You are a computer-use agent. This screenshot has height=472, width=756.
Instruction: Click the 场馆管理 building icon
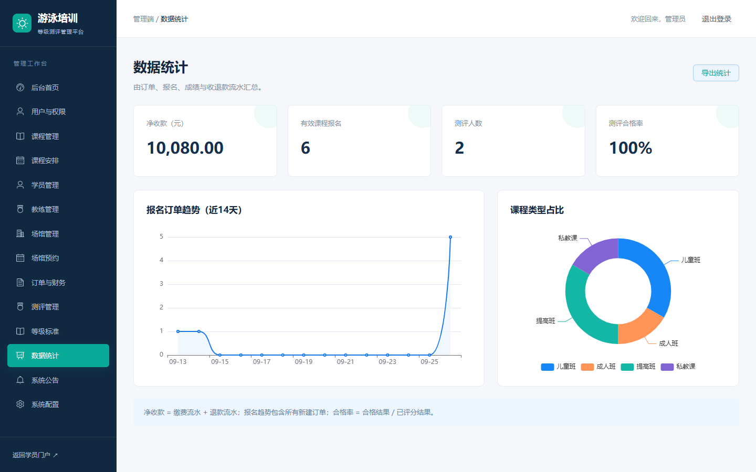(20, 234)
